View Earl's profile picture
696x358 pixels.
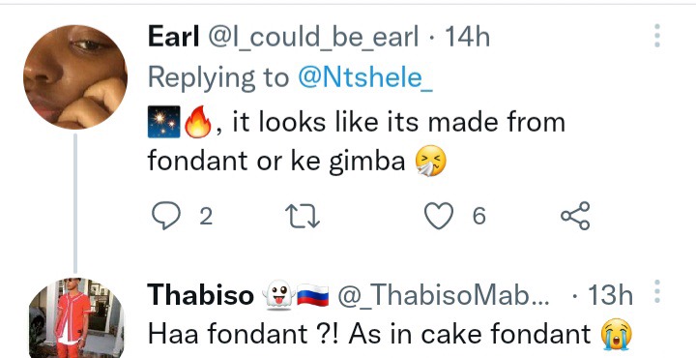pyautogui.click(x=75, y=76)
